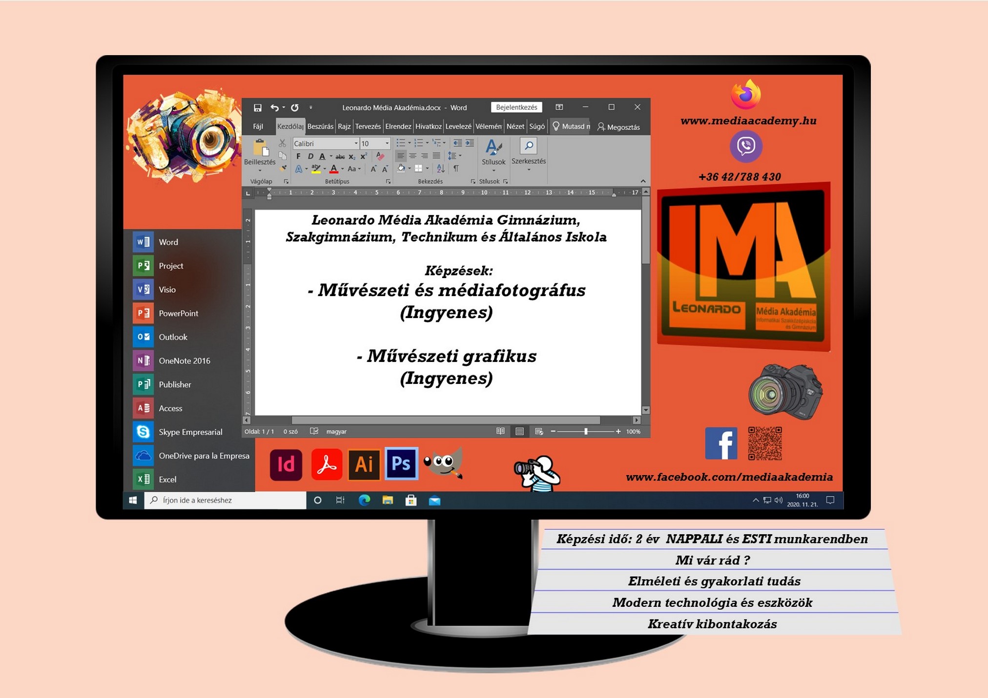Click the numbered list icon

tap(418, 143)
